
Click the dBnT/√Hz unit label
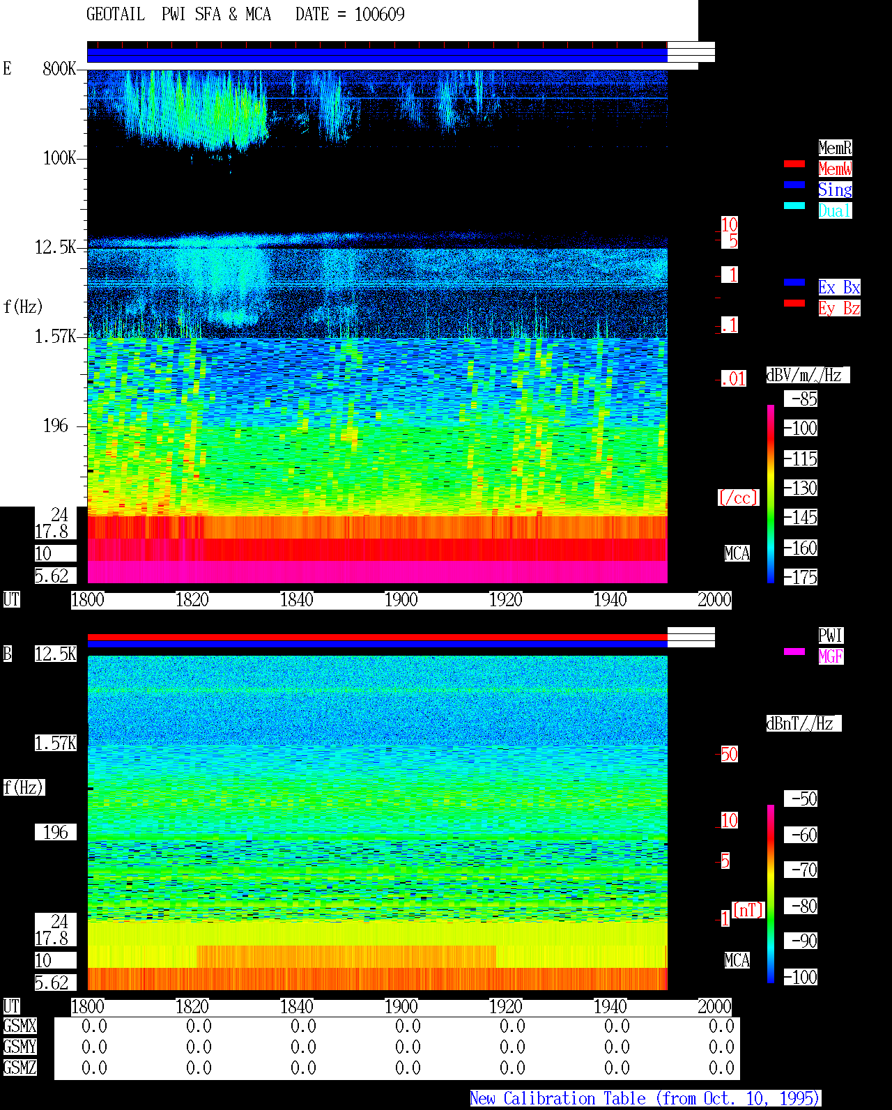803,723
